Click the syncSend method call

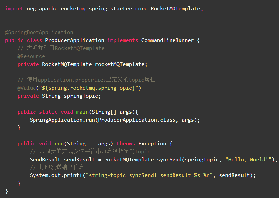coord(170,160)
